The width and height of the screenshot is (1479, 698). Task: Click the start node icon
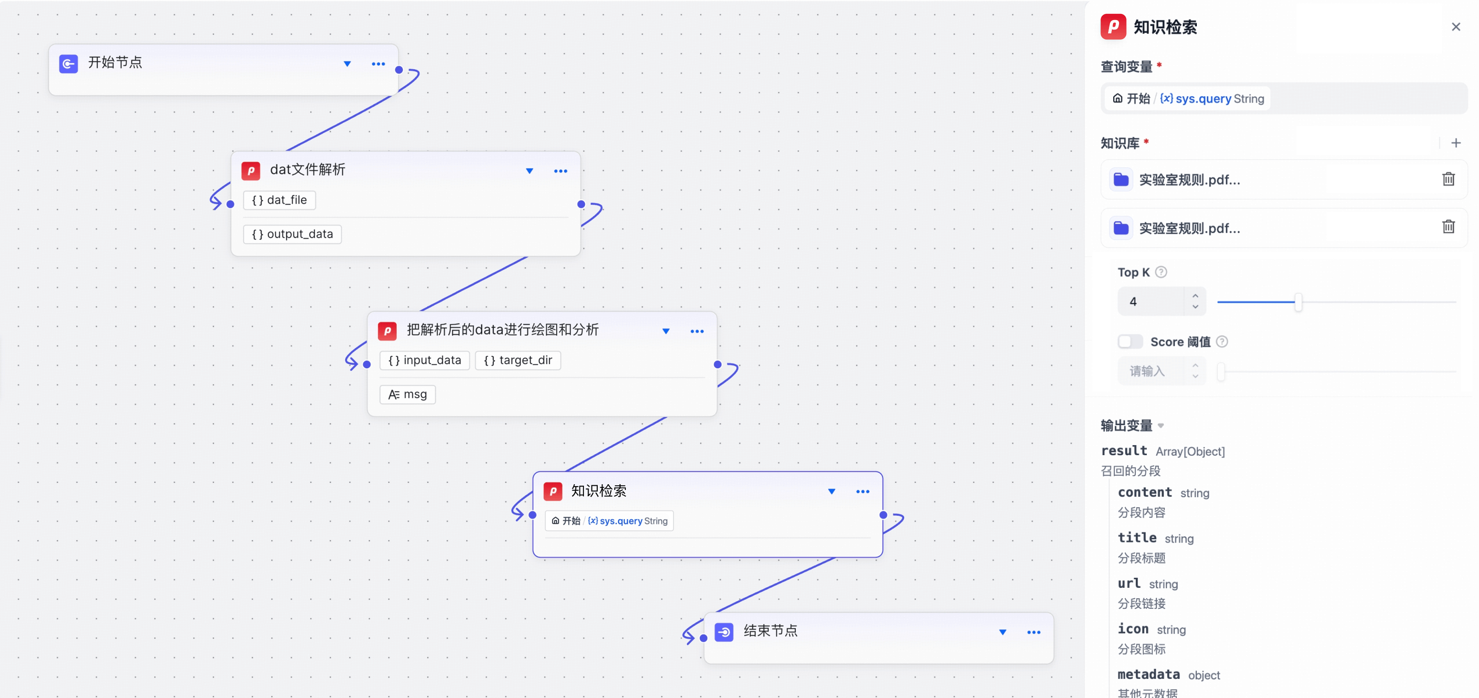pyautogui.click(x=68, y=63)
